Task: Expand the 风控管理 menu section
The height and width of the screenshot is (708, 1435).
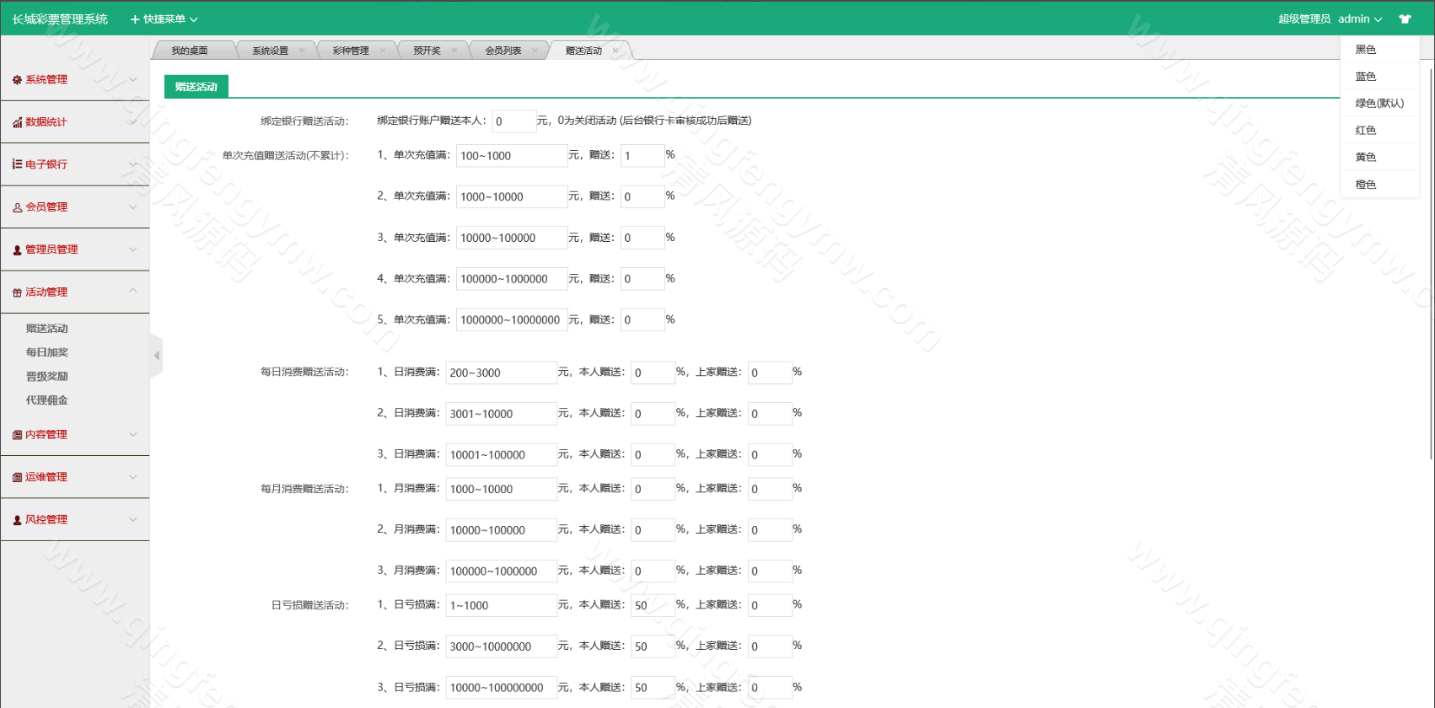Action: point(132,519)
